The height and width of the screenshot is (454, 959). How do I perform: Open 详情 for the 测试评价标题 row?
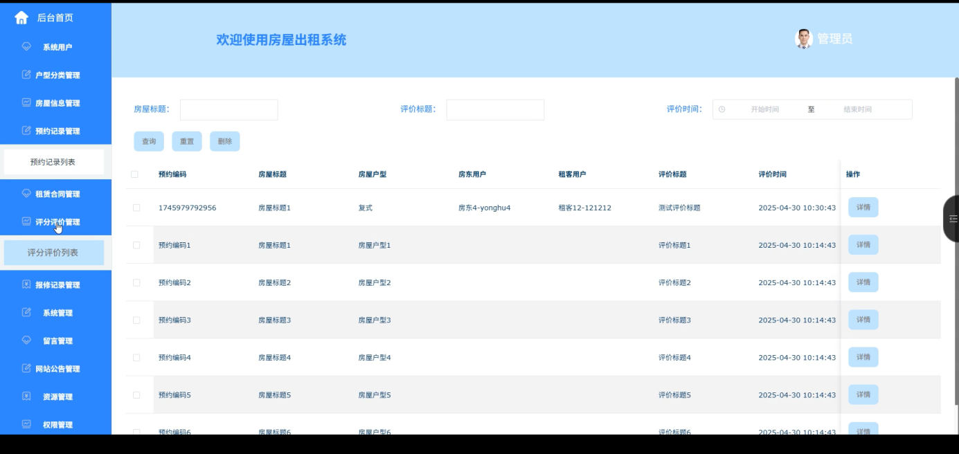coord(863,207)
